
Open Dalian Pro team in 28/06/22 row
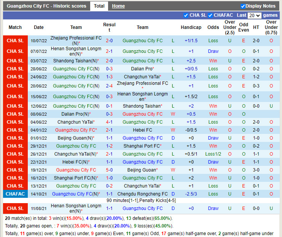pos(141,69)
